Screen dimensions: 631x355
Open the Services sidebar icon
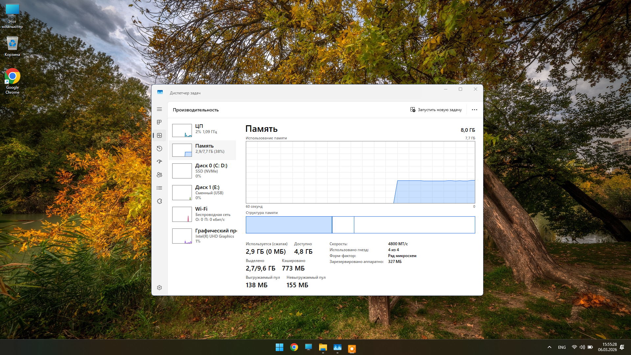click(159, 201)
